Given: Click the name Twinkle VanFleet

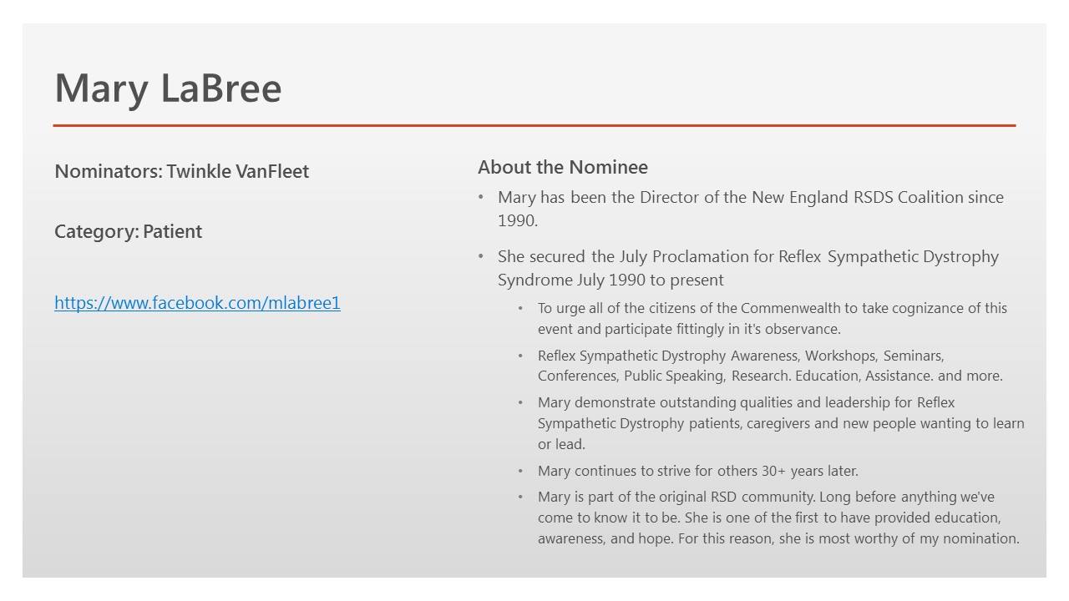Looking at the screenshot, I should coord(238,172).
